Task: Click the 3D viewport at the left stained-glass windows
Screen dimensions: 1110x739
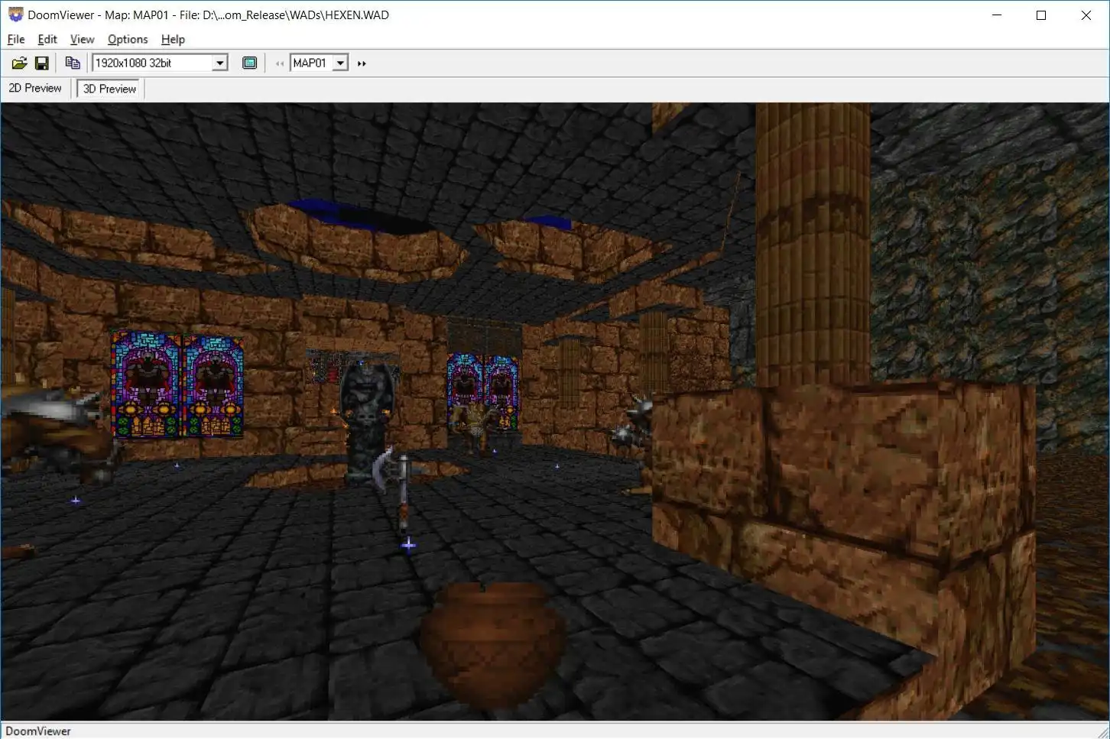Action: click(x=177, y=384)
